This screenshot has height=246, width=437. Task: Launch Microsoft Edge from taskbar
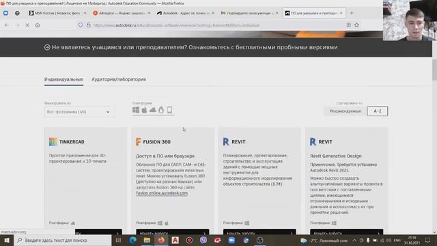[x=132, y=240]
